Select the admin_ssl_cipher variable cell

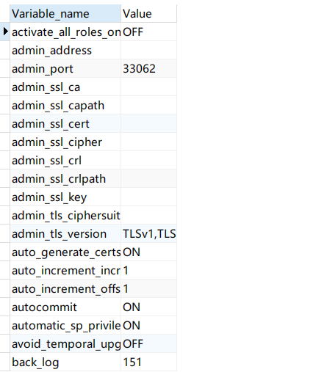[x=65, y=142]
